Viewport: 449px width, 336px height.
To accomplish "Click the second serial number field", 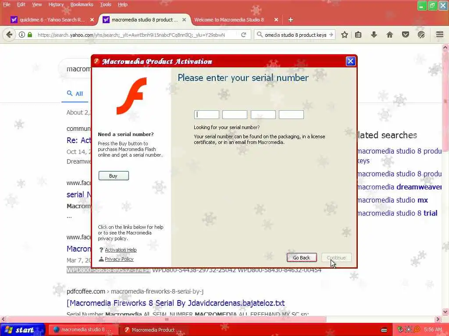I will point(235,115).
